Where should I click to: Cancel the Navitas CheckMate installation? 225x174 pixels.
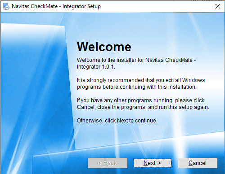198,163
